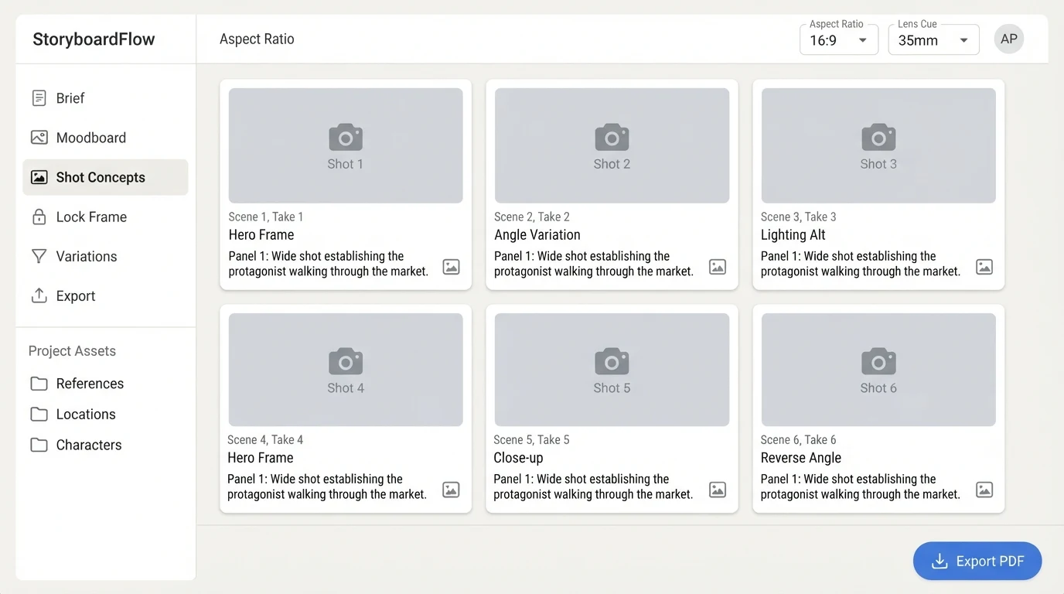Viewport: 1064px width, 594px height.
Task: Select the Shot 2 thumbnail
Action: (x=612, y=145)
